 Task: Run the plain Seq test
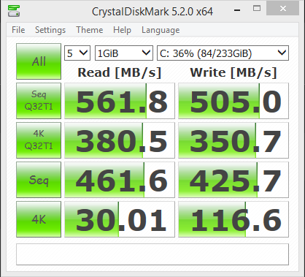tap(39, 180)
